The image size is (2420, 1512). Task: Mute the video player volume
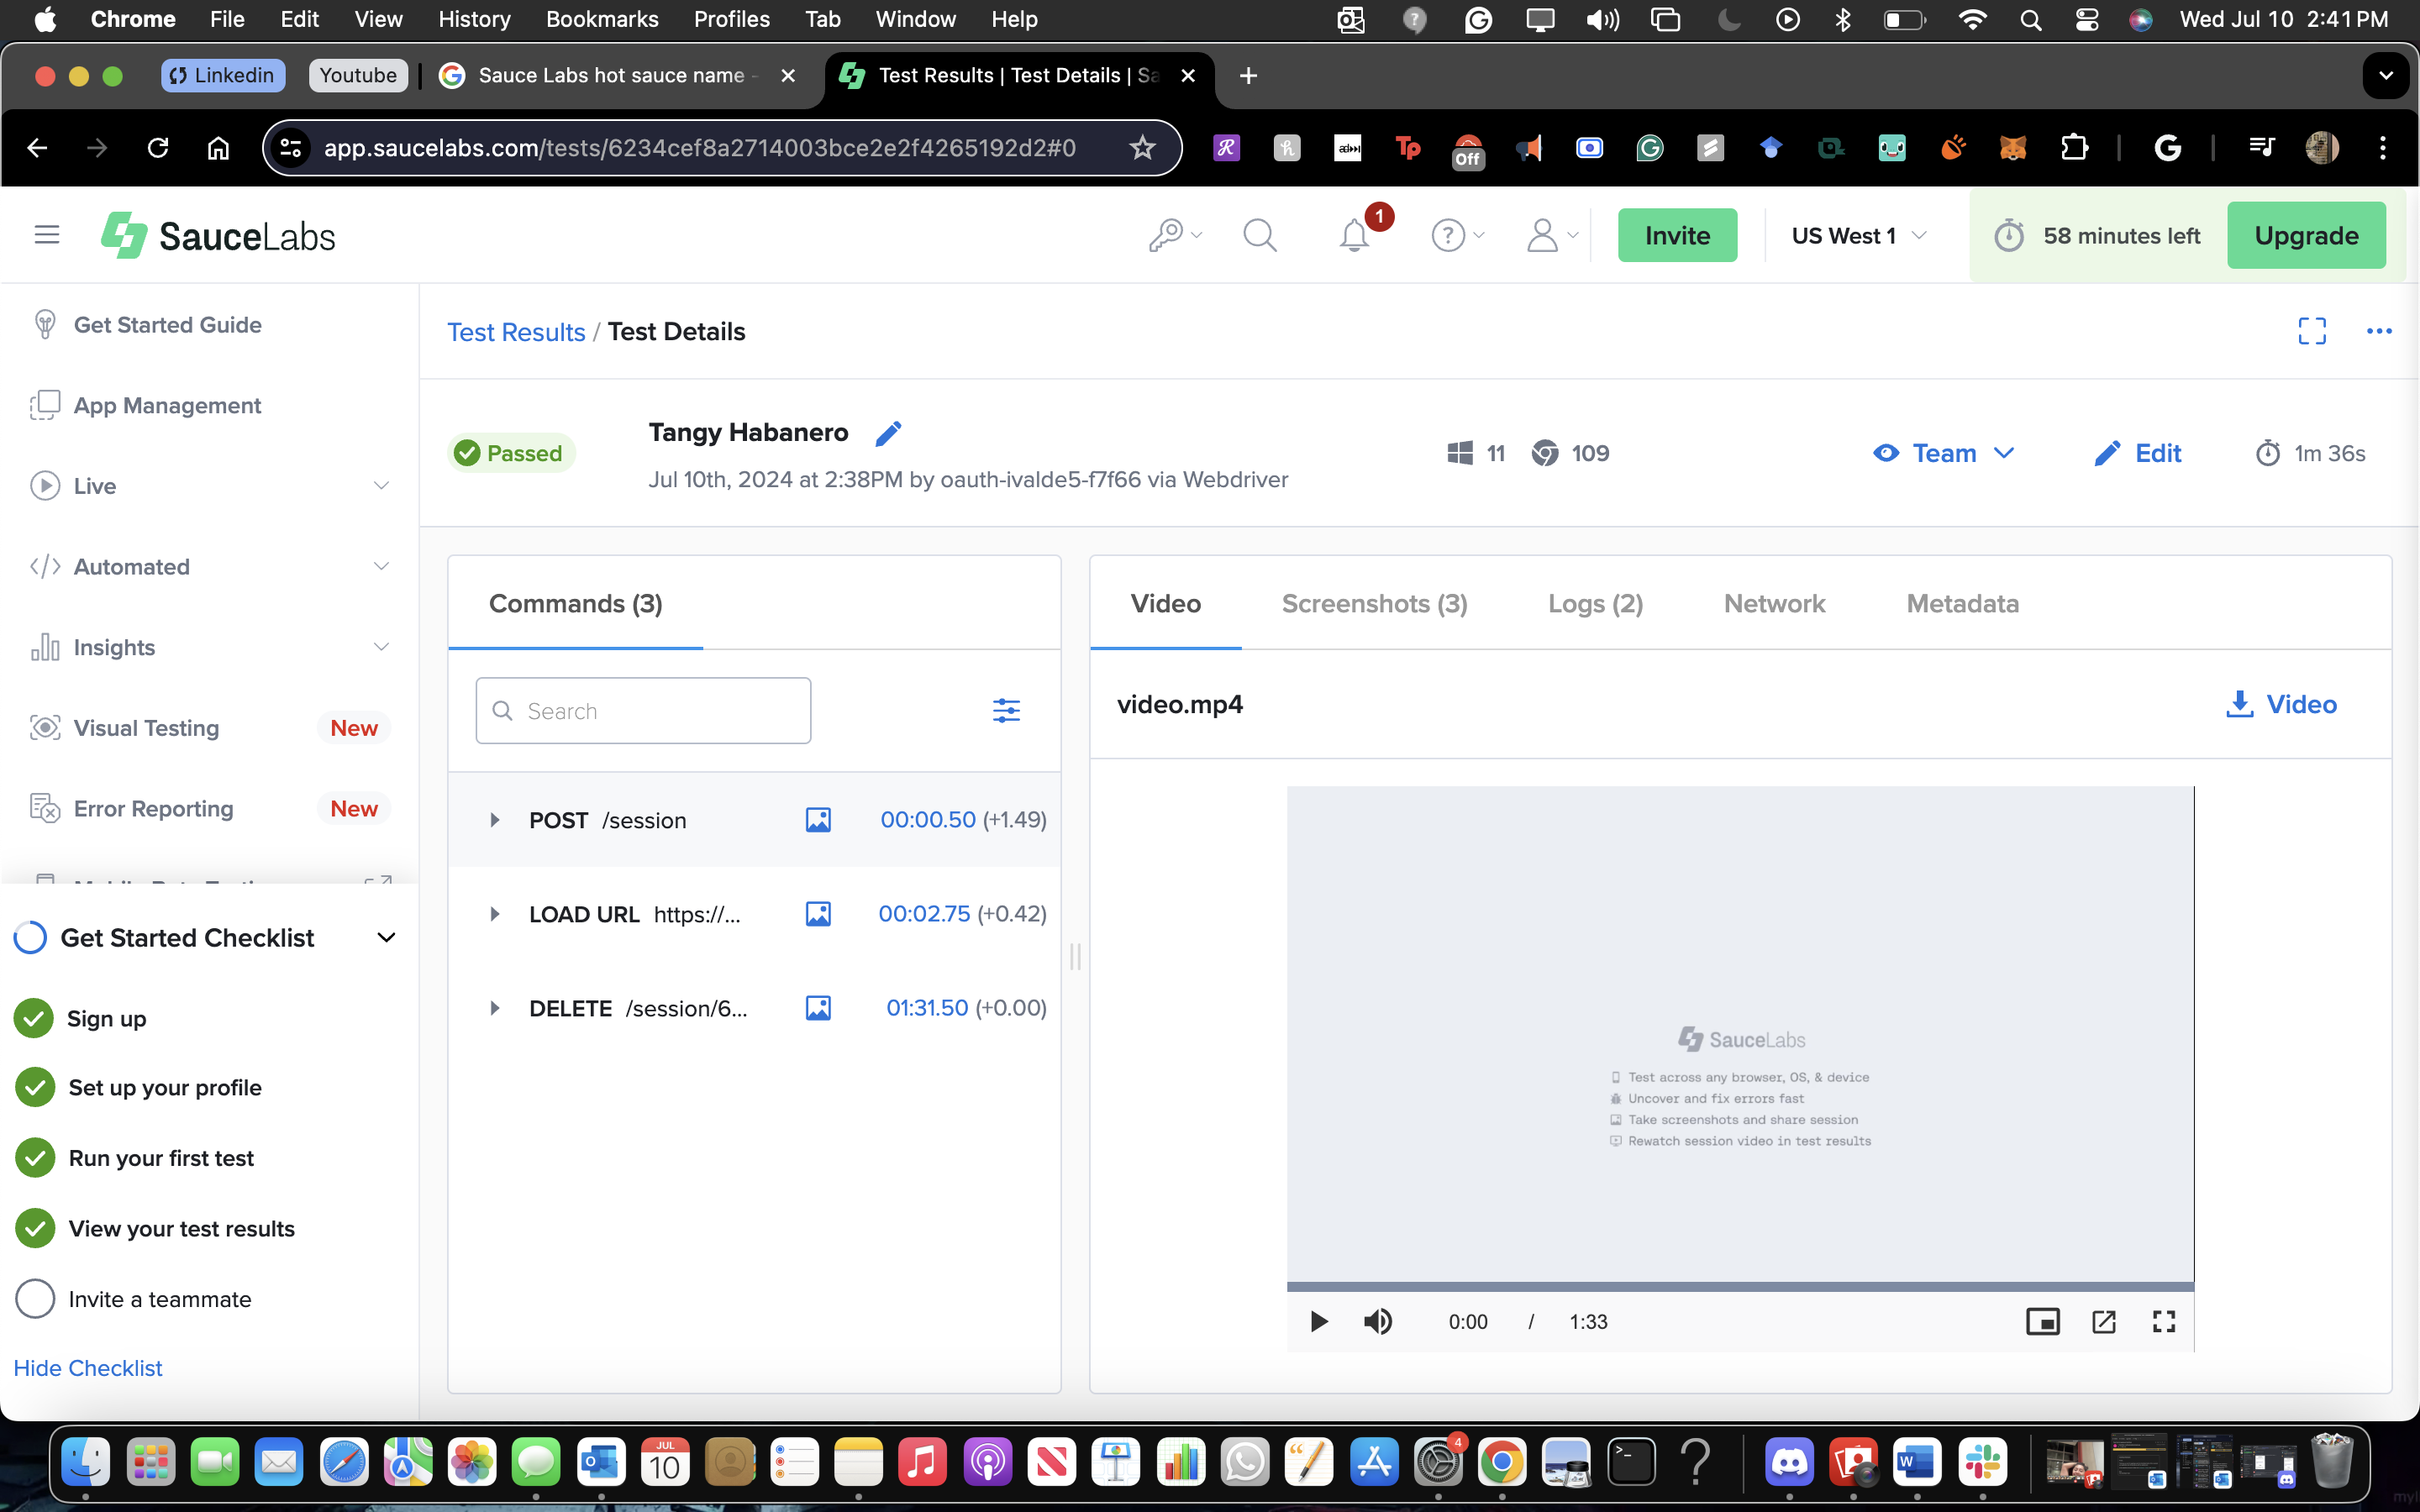(x=1378, y=1322)
